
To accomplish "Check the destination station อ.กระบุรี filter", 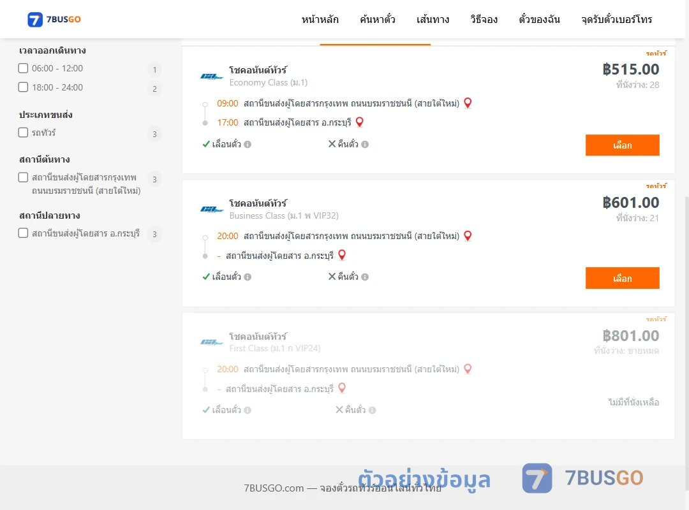I will [x=24, y=233].
